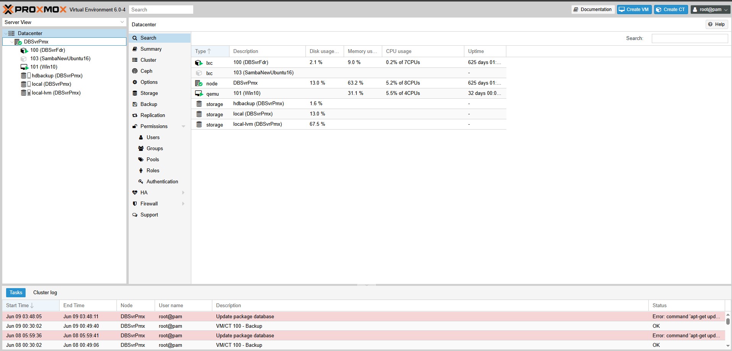Click the Search field in the resource panel
The image size is (732, 351).
689,38
